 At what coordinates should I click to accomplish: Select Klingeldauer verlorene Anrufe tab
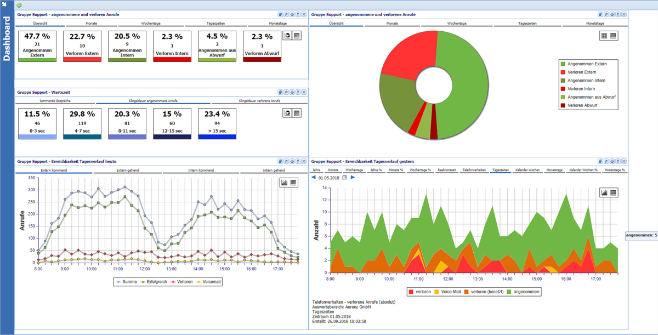260,101
